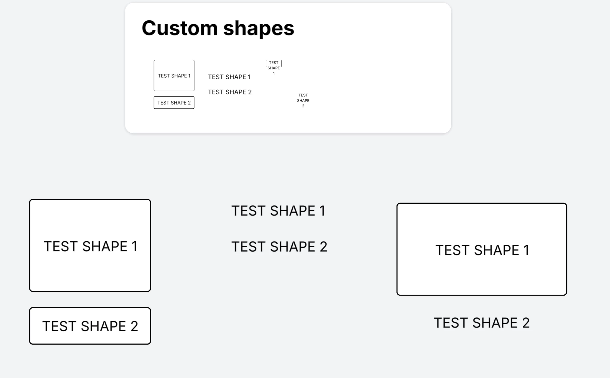Click the word "Custom" in the heading
Screen dimensions: 610x378
pyautogui.click(x=180, y=28)
